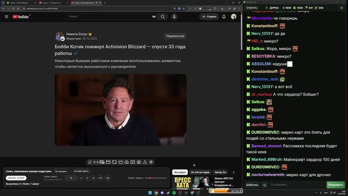Click username 'Banned_stoned' in chat

266,146
